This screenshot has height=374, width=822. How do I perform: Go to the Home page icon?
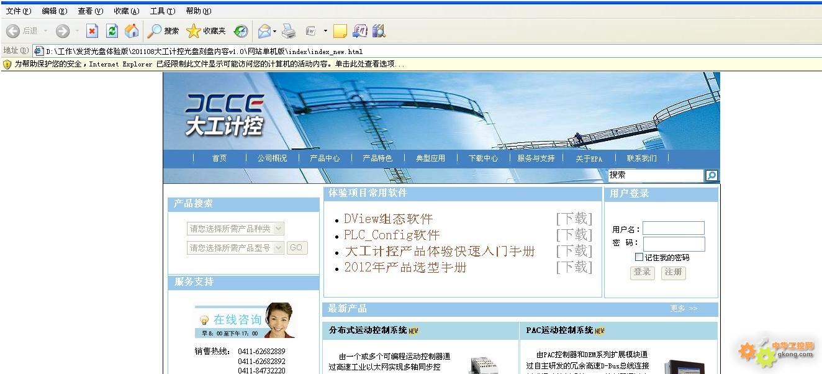coord(132,31)
